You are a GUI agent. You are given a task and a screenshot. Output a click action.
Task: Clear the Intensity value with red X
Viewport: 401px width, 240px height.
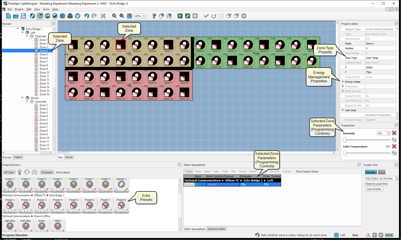point(394,133)
